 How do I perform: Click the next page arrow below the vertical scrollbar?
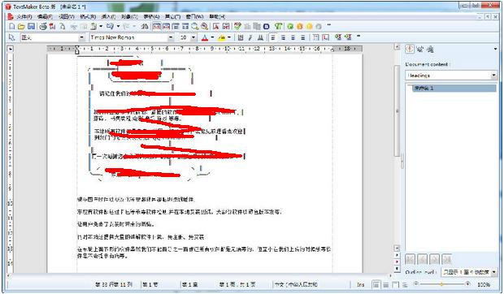(397, 268)
